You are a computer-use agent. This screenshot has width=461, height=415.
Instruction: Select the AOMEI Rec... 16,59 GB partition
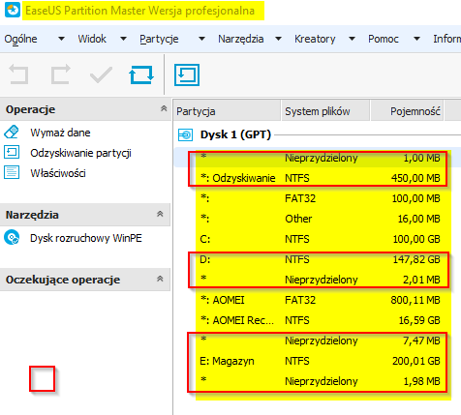pyautogui.click(x=318, y=320)
